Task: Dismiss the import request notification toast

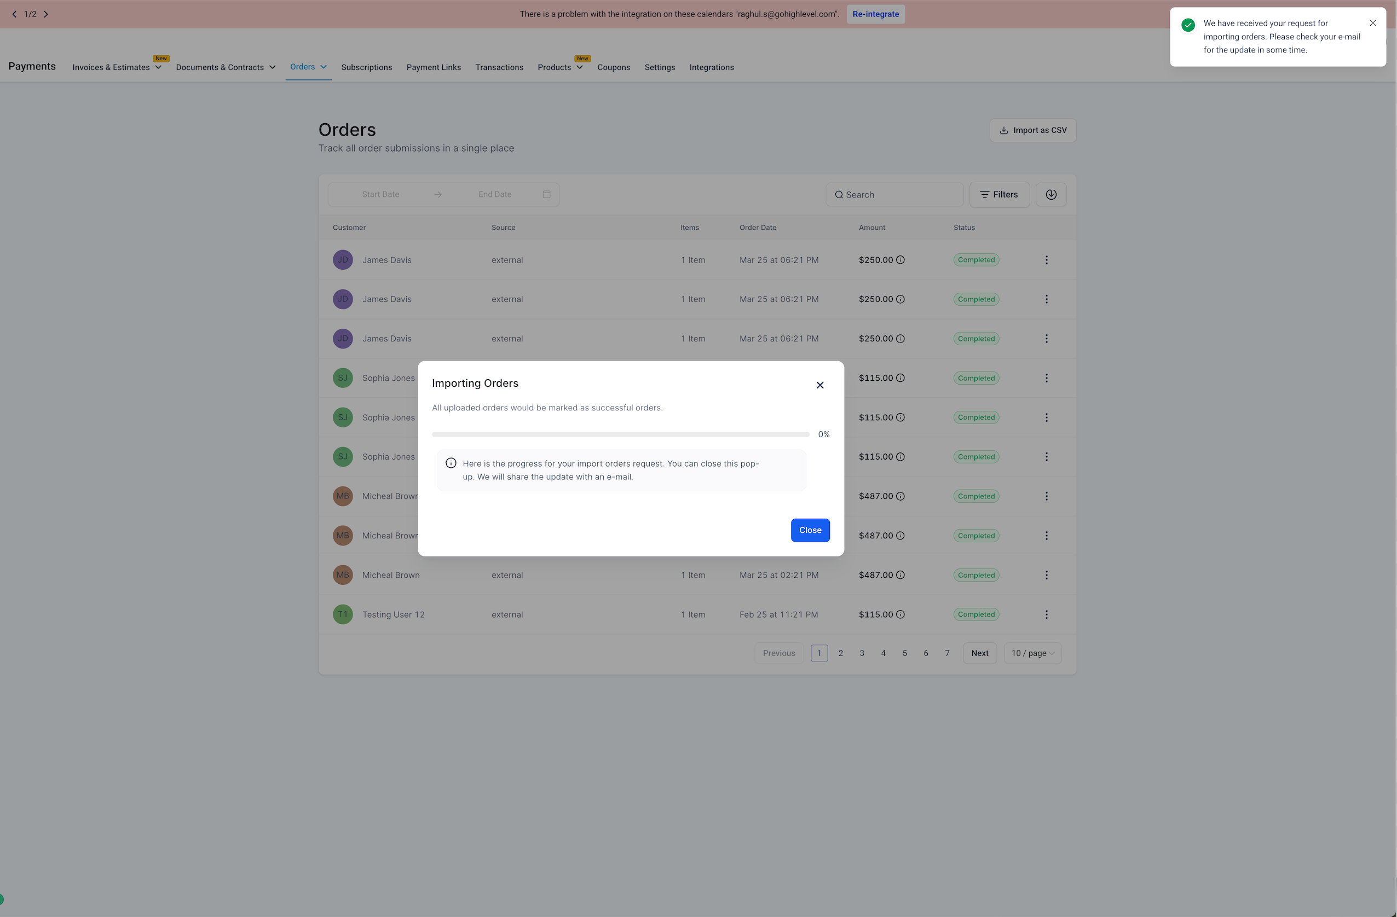Action: tap(1372, 24)
